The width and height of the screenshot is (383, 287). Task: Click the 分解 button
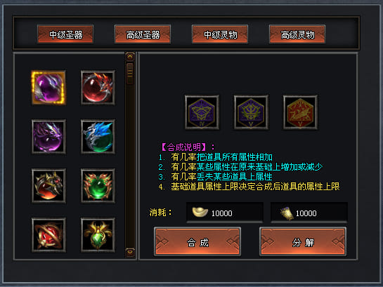pos(303,241)
